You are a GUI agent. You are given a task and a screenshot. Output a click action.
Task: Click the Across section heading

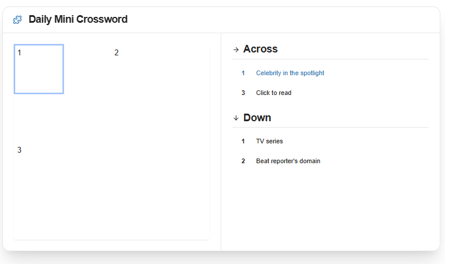coord(260,49)
